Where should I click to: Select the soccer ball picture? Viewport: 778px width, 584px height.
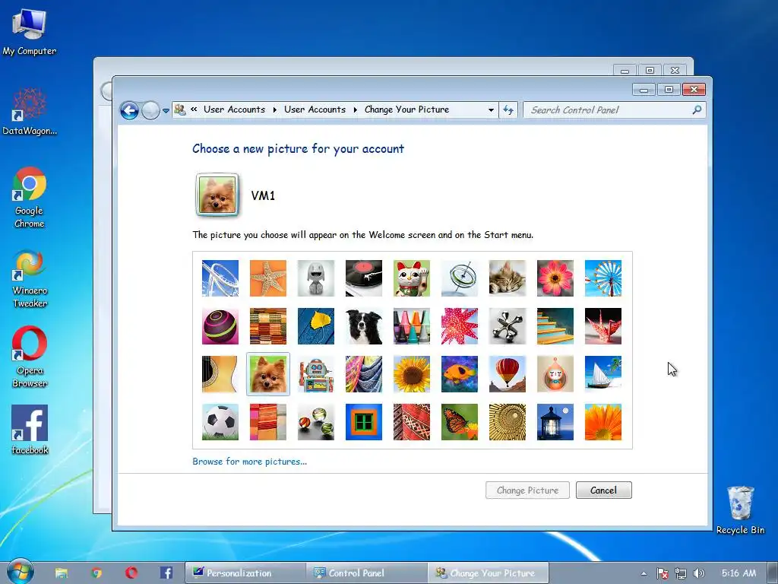click(220, 422)
